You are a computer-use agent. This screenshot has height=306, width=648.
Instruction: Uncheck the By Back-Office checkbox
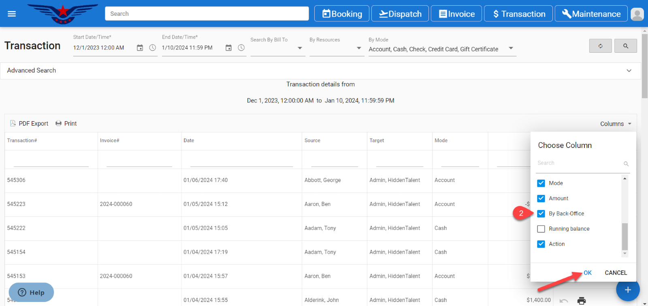click(541, 214)
